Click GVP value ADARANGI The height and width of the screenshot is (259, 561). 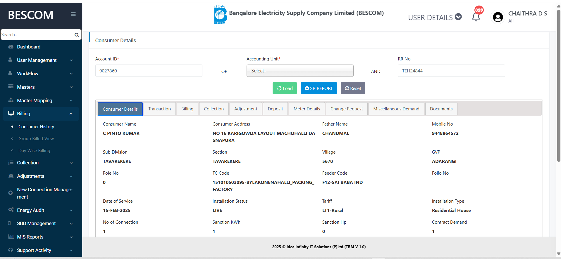point(444,161)
